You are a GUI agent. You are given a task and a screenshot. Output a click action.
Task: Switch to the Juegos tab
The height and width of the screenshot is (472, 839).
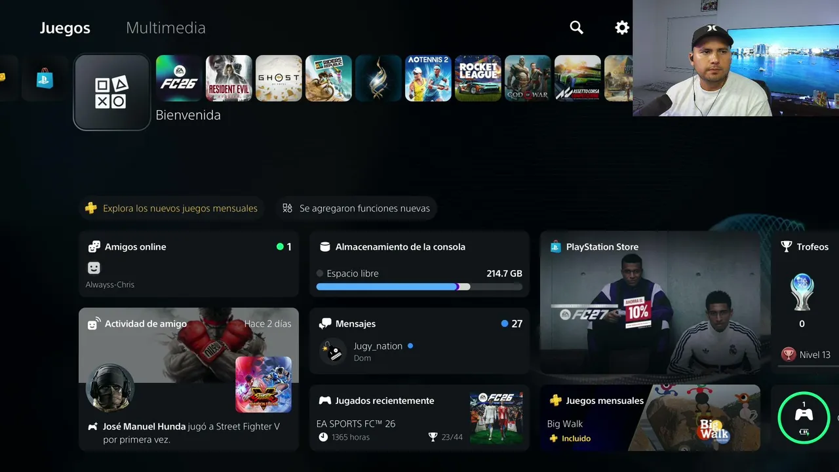point(65,28)
